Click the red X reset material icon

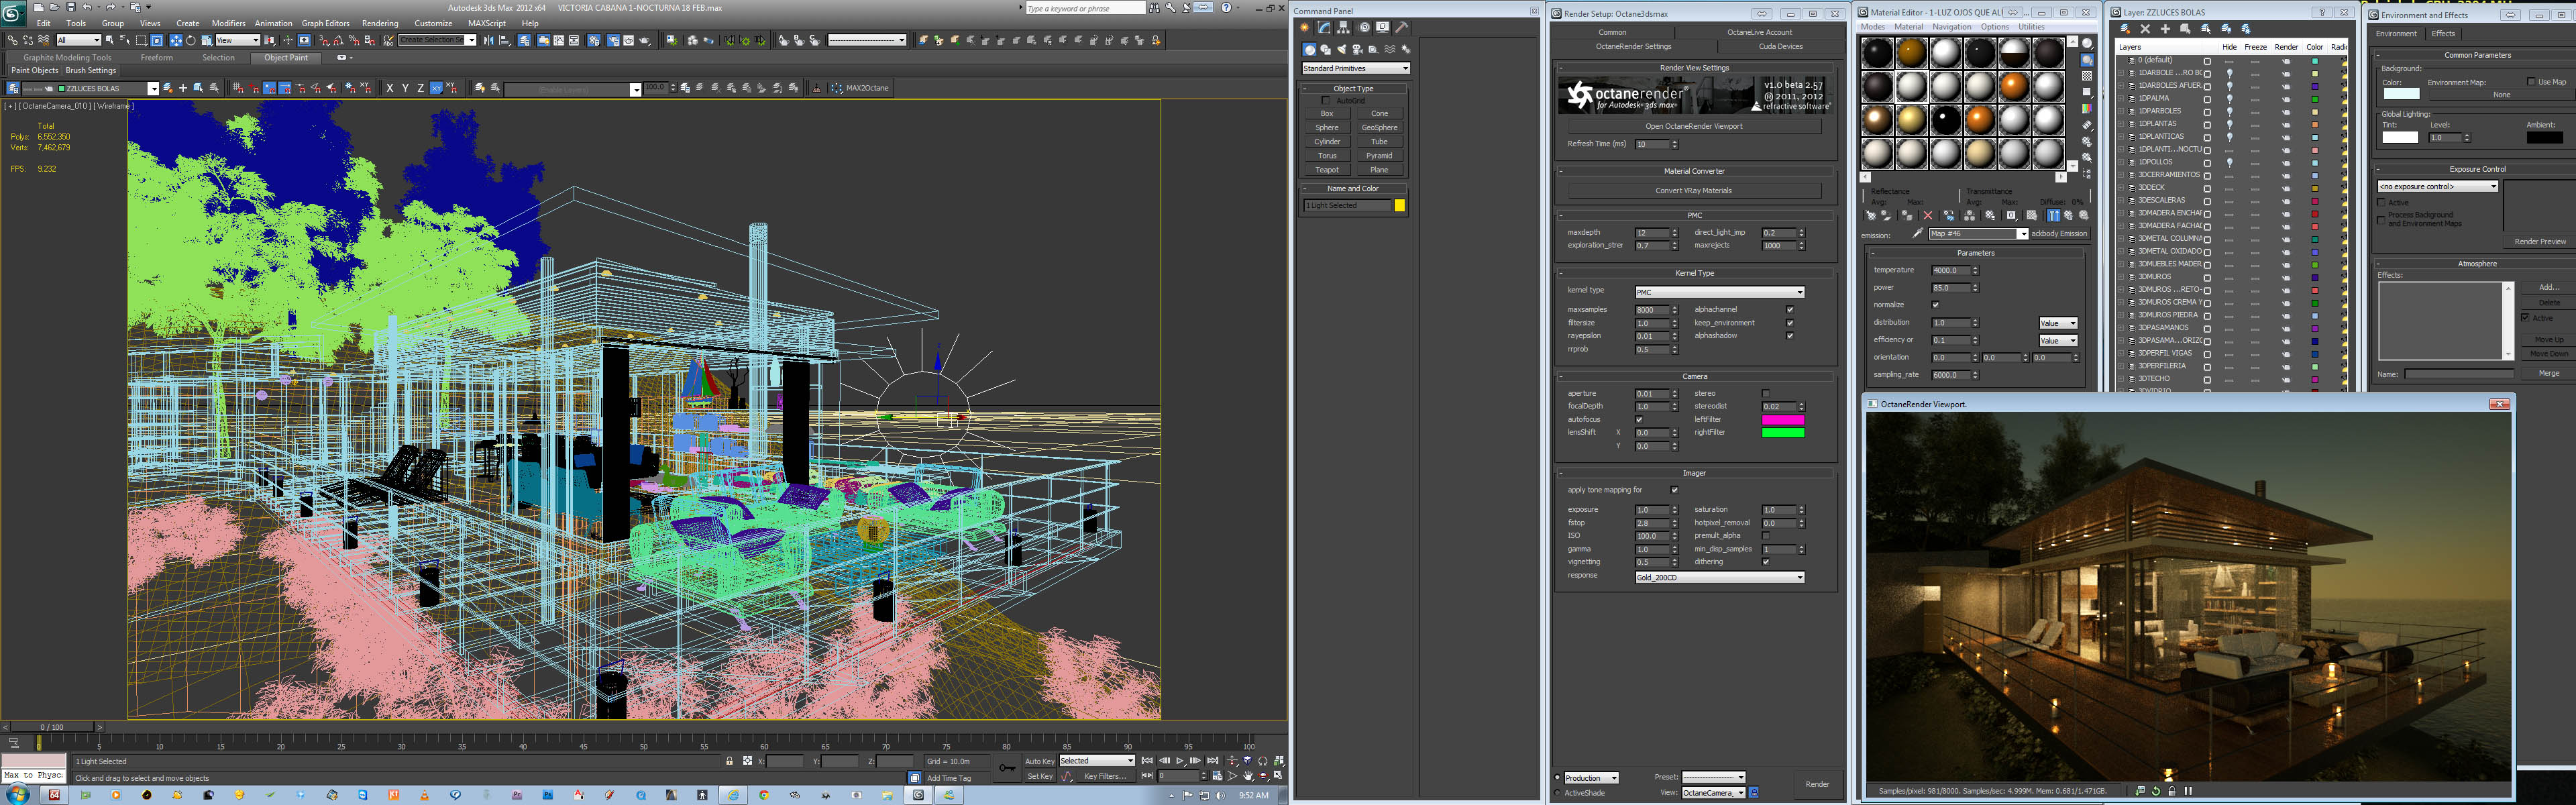pos(1927,216)
